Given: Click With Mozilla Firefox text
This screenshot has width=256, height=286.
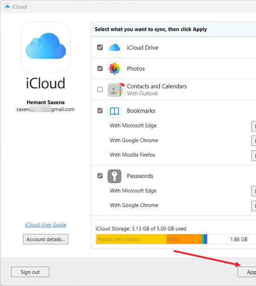Looking at the screenshot, I should [x=132, y=155].
